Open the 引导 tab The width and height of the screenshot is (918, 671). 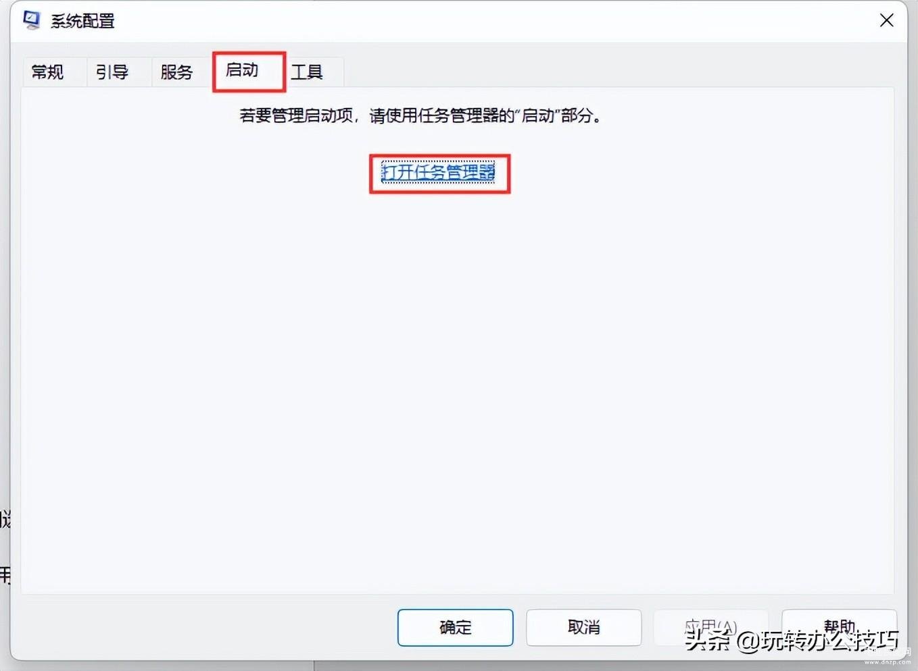coord(112,72)
